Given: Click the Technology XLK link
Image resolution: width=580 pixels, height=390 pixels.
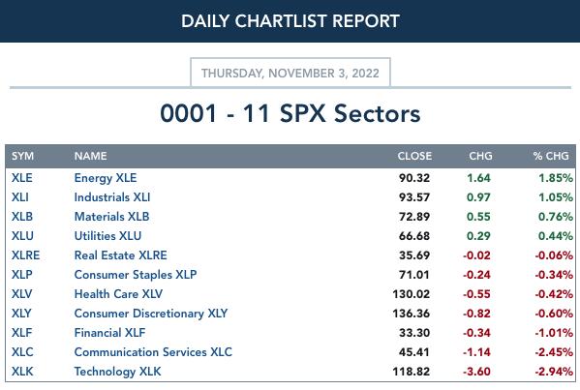Looking at the screenshot, I should [117, 372].
